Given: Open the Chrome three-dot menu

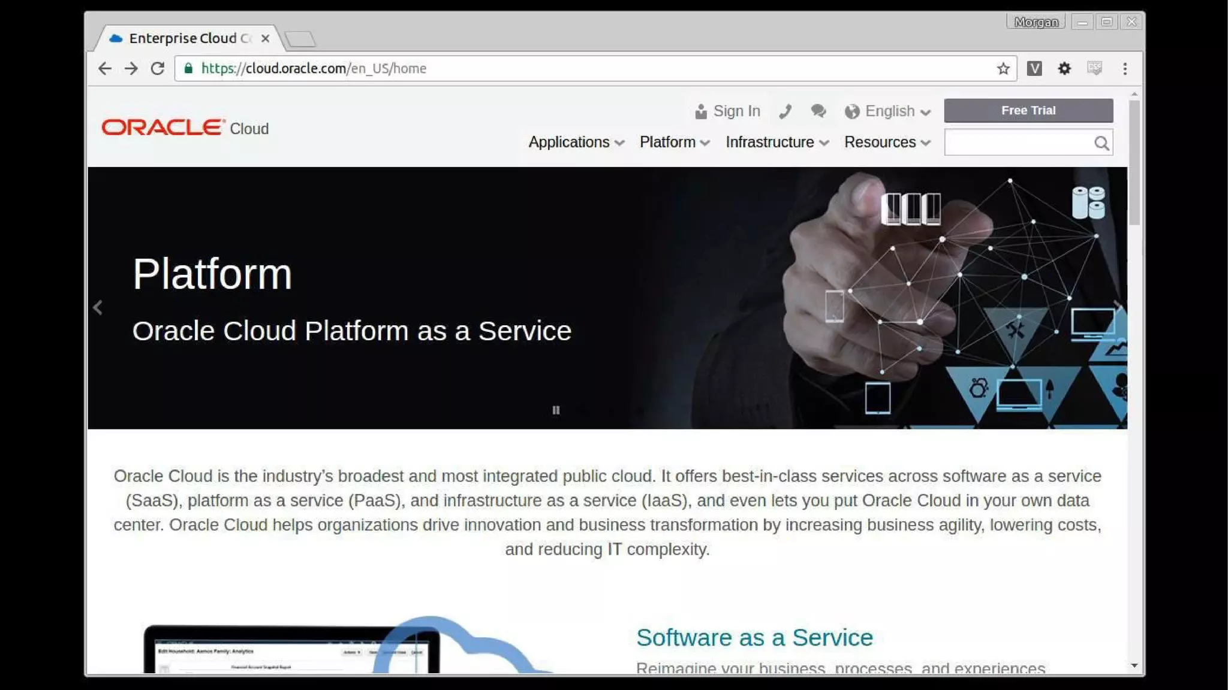Looking at the screenshot, I should pyautogui.click(x=1125, y=69).
